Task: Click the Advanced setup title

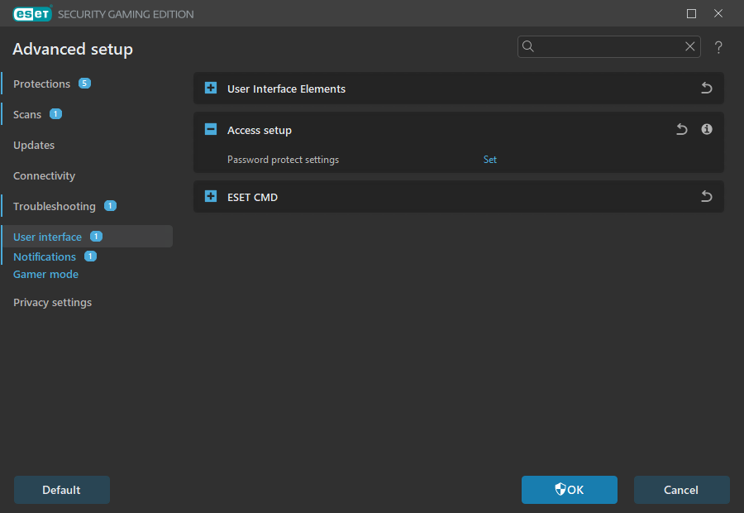Action: pyautogui.click(x=73, y=49)
